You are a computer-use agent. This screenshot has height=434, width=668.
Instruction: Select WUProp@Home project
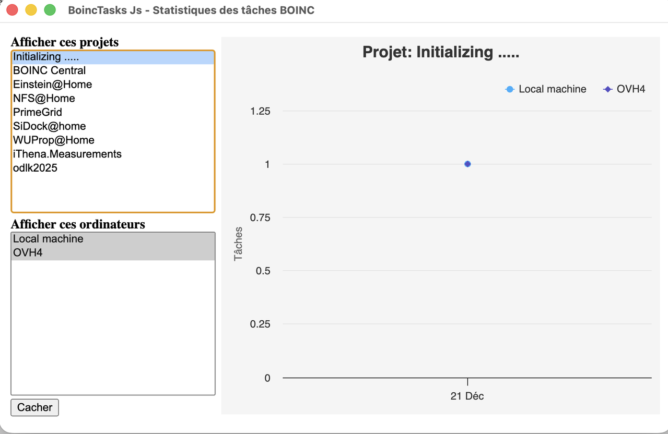pyautogui.click(x=113, y=140)
